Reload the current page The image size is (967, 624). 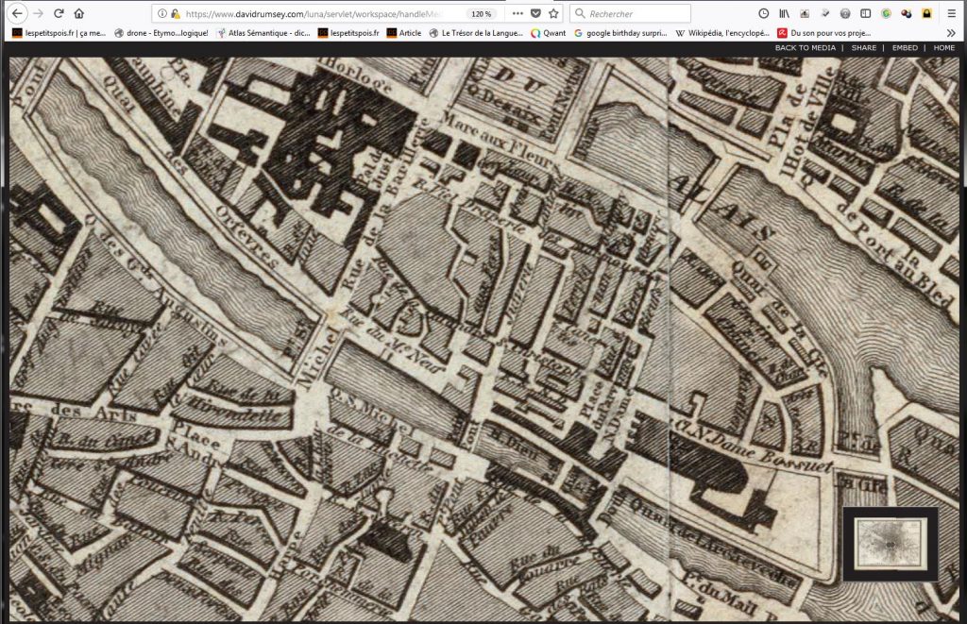click(x=59, y=14)
